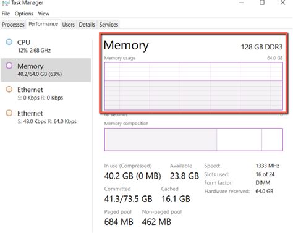Viewport: 293px width, 233px height.
Task: Click the Memory composition bar
Action: (193, 140)
